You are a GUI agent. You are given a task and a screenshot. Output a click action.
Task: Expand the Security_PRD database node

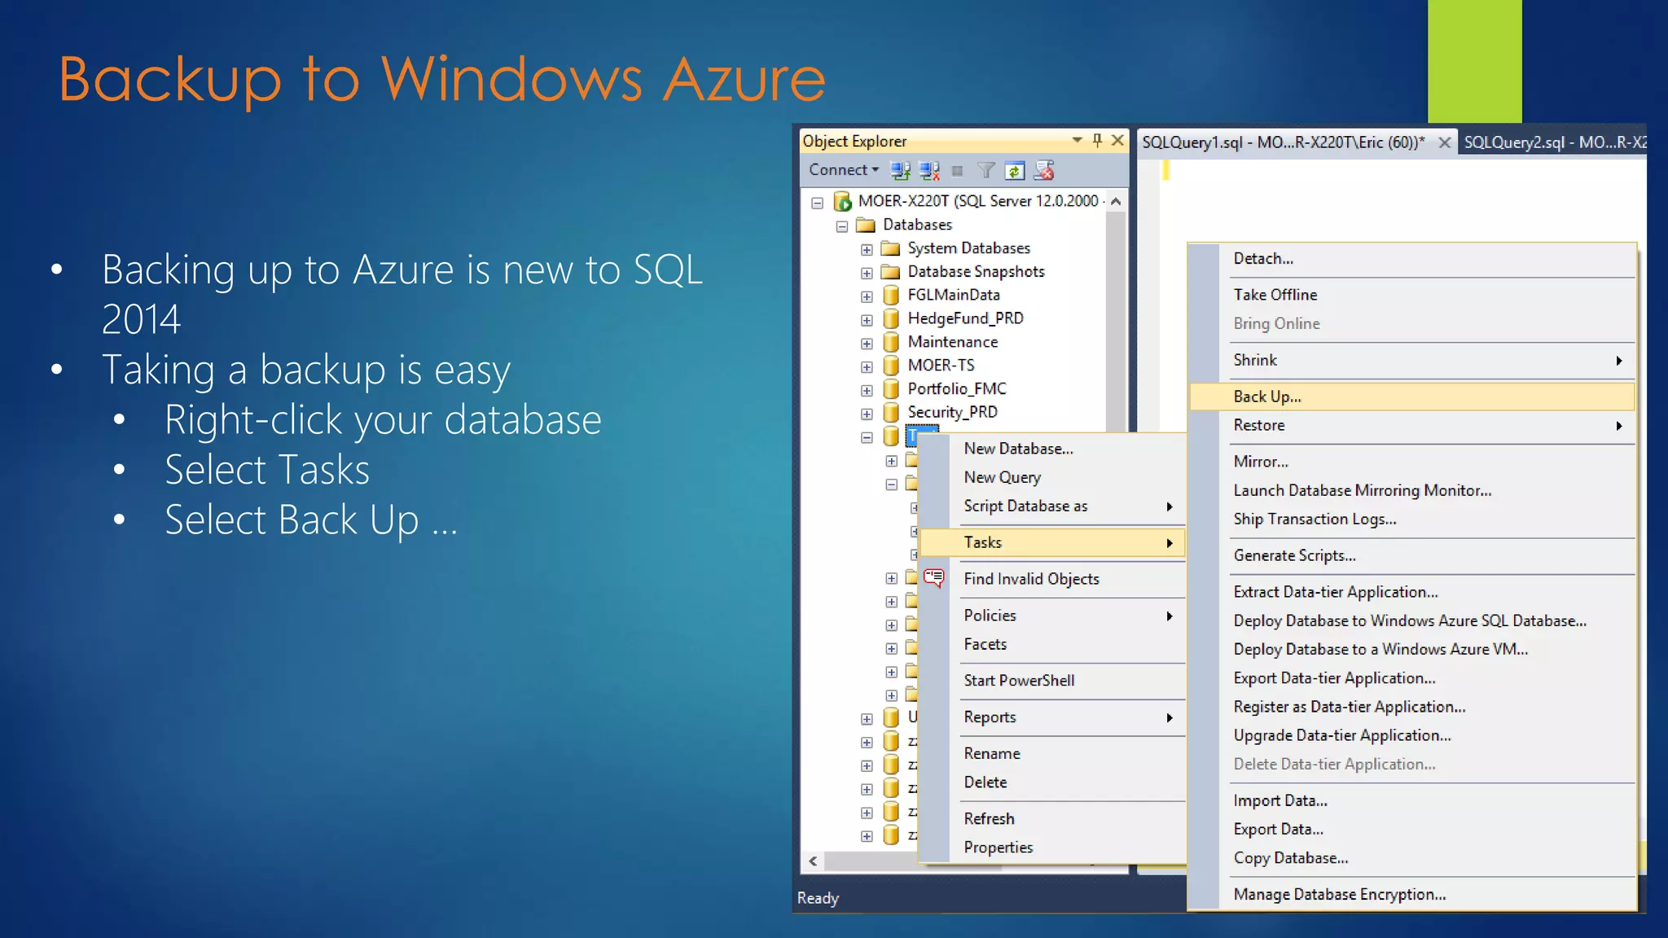click(867, 414)
